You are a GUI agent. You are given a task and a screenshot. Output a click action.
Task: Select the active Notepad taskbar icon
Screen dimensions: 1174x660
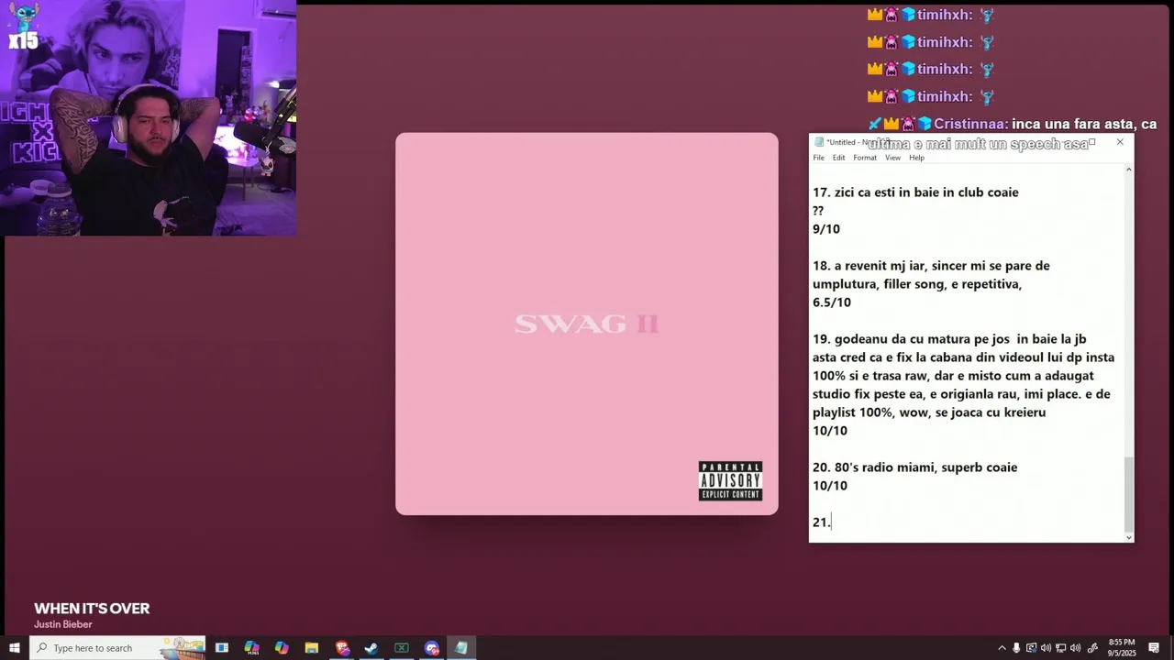tap(461, 648)
